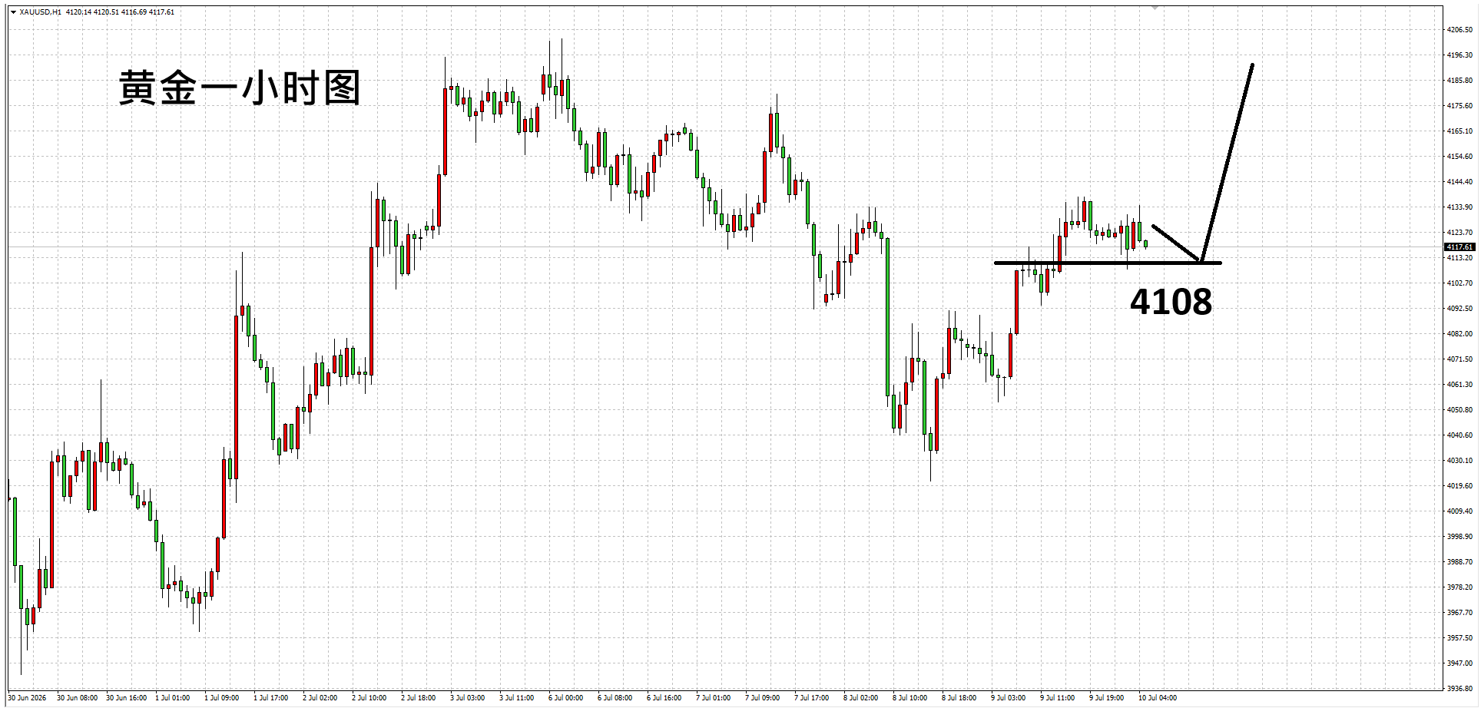Click the 6 Jul 00:00 time label

[565, 698]
